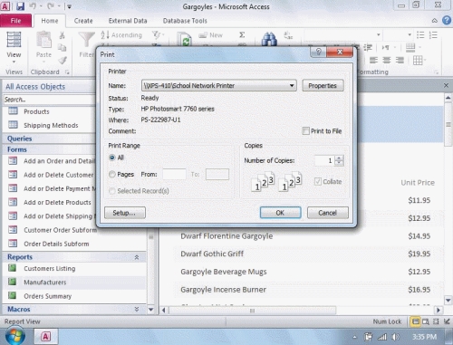Enable the Print to File checkbox
Viewport: 453px width, 345px height.
coord(305,131)
